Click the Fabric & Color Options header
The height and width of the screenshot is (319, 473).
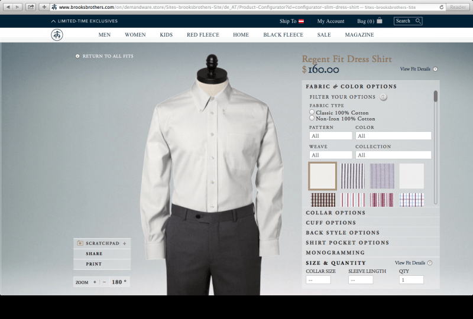coord(351,86)
